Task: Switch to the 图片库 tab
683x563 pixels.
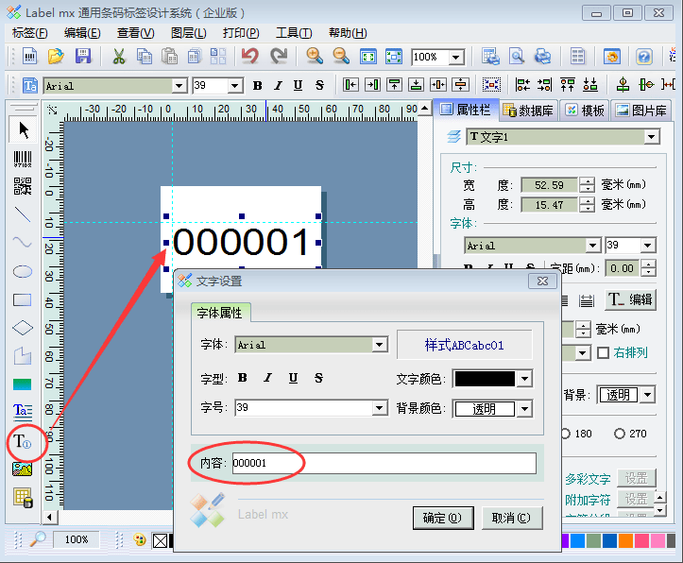Action: (x=641, y=111)
